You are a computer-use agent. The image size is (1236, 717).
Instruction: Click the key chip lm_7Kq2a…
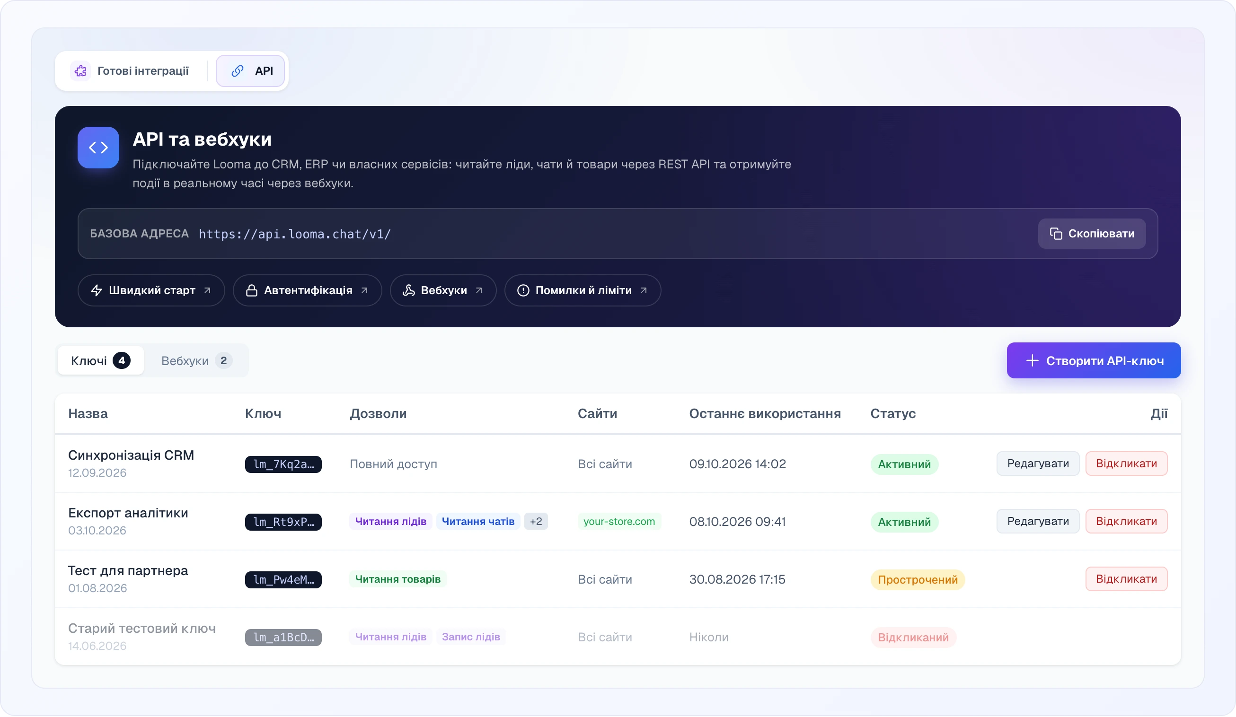283,464
